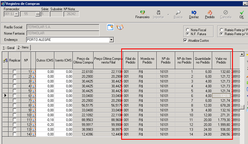
Task: Click the Replicar column header
Action: coord(15,60)
